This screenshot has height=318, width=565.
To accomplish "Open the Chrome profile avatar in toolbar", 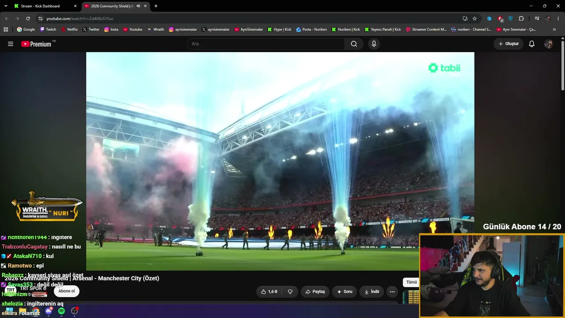I will click(x=548, y=19).
